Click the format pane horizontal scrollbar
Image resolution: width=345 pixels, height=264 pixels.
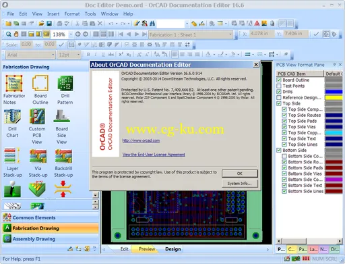309,241
